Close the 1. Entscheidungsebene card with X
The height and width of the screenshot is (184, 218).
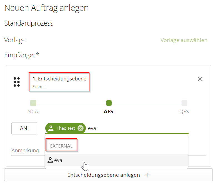(200, 79)
